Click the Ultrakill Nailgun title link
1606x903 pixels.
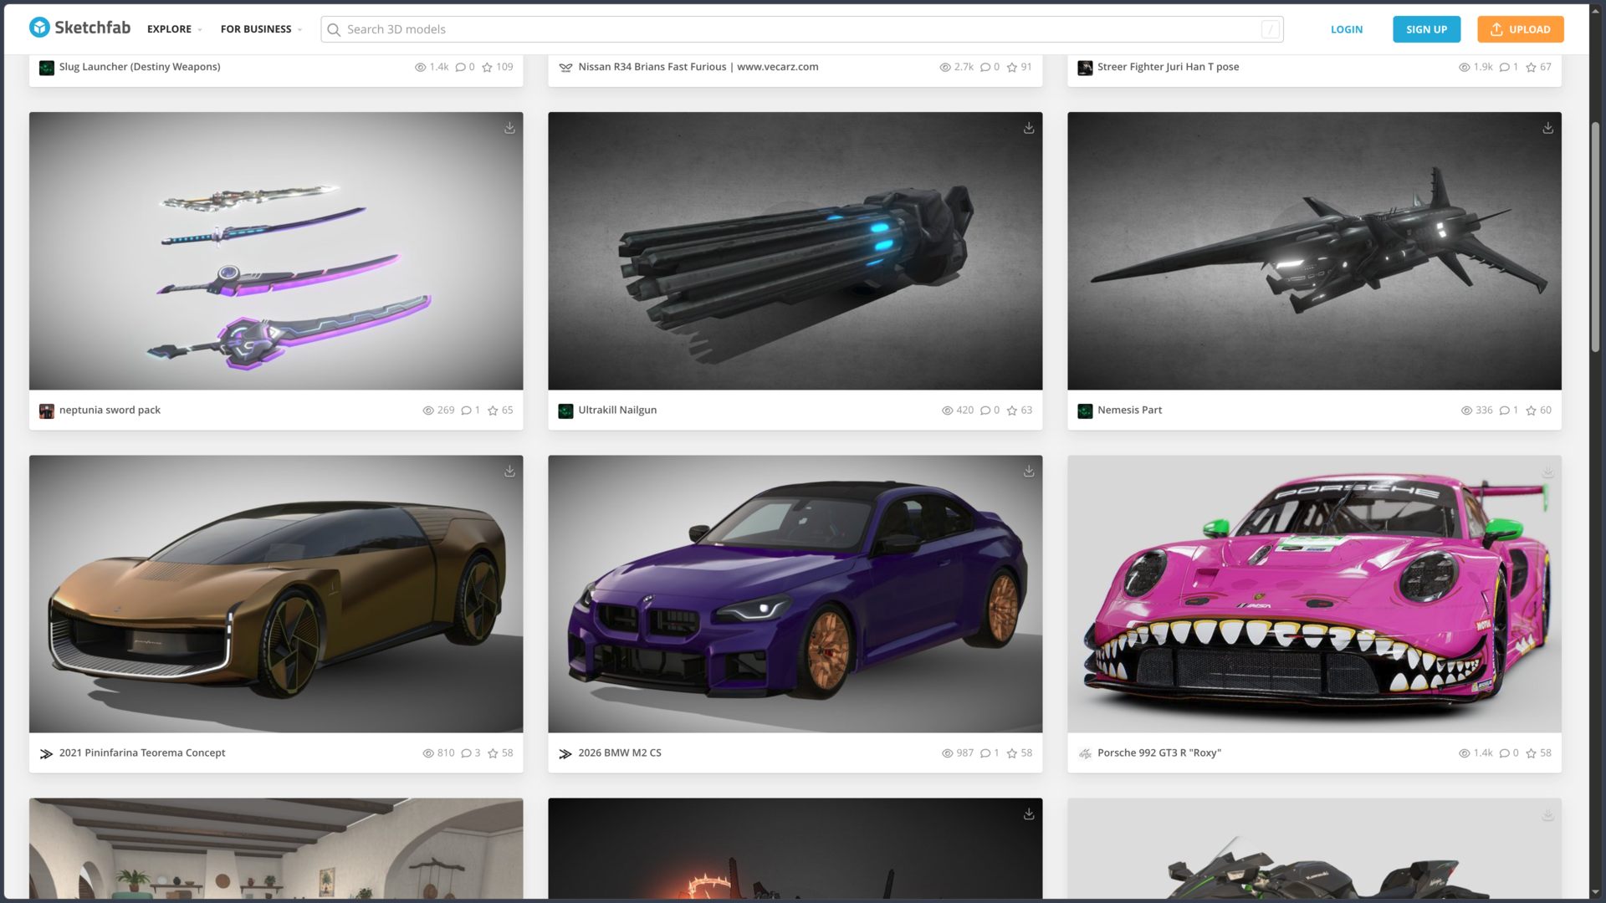(617, 411)
